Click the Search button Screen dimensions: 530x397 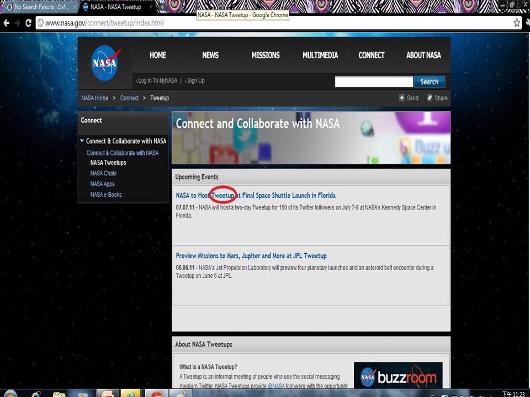pos(430,82)
